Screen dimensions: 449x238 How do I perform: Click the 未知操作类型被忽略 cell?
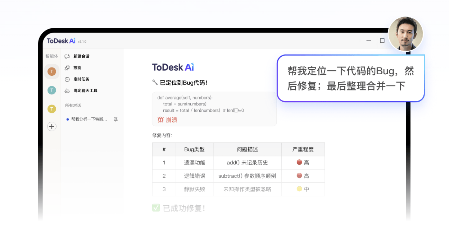[247, 189]
